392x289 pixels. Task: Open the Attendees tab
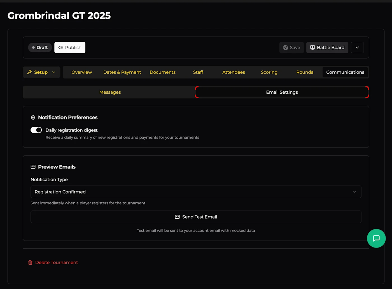[234, 72]
